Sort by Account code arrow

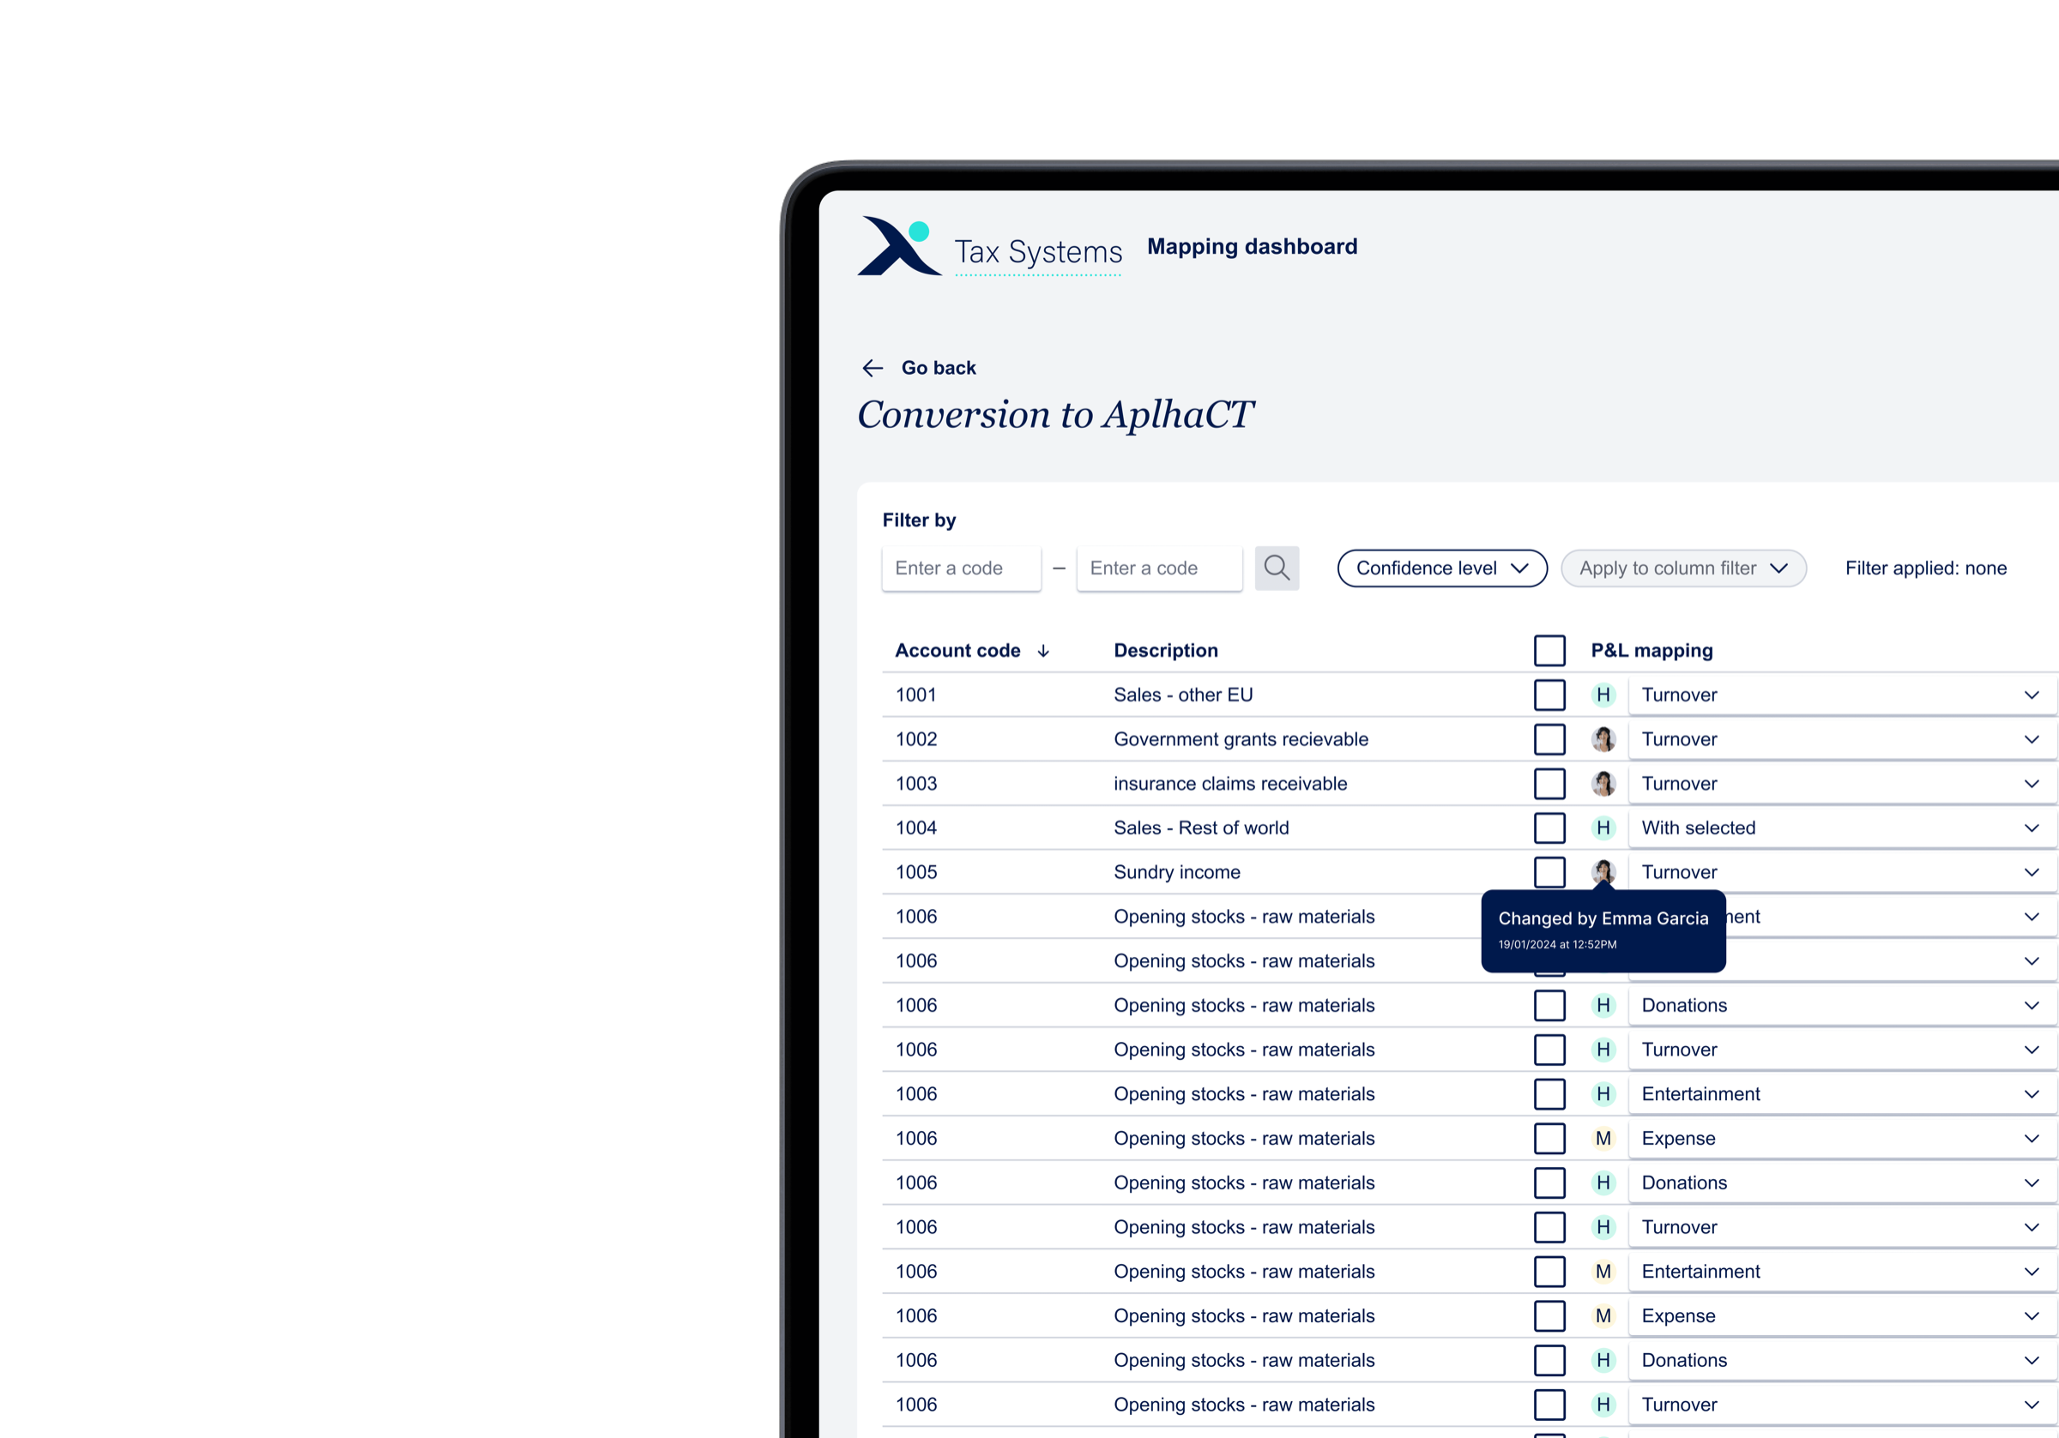(1043, 651)
